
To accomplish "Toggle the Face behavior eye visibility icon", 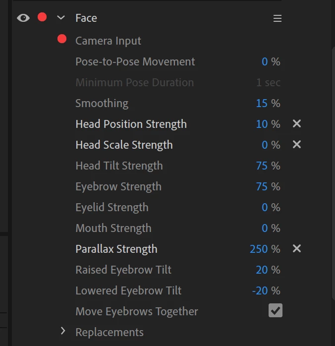I will point(23,18).
